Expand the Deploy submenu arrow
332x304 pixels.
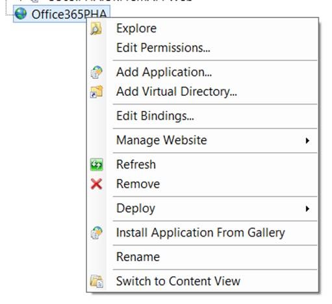pos(307,209)
